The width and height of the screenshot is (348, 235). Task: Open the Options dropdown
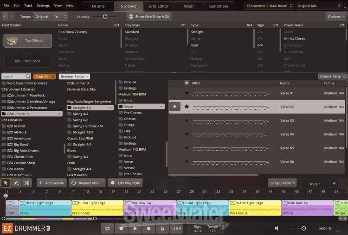336,16
